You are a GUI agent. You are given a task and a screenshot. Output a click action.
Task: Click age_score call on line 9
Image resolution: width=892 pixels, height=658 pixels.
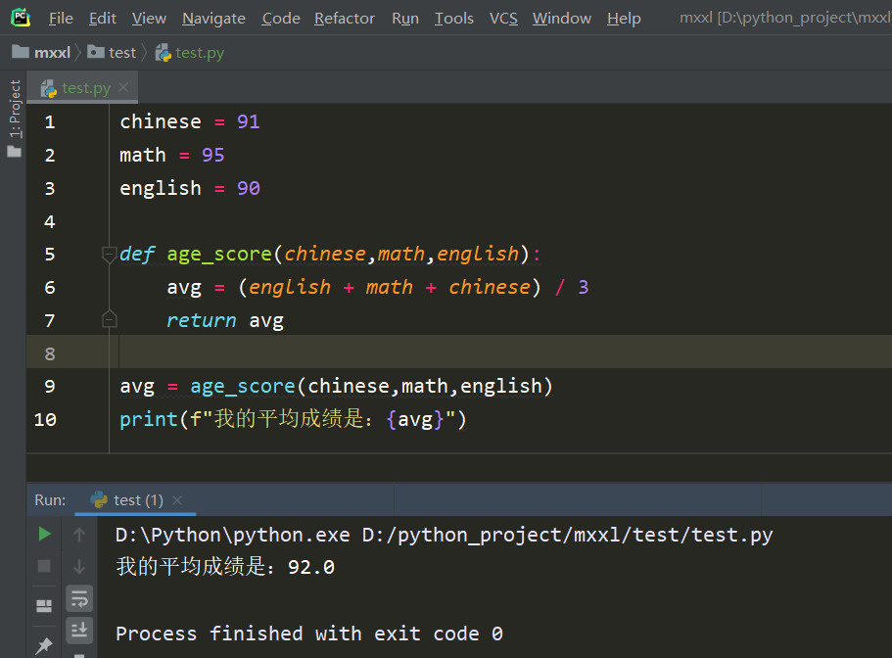pyautogui.click(x=243, y=387)
